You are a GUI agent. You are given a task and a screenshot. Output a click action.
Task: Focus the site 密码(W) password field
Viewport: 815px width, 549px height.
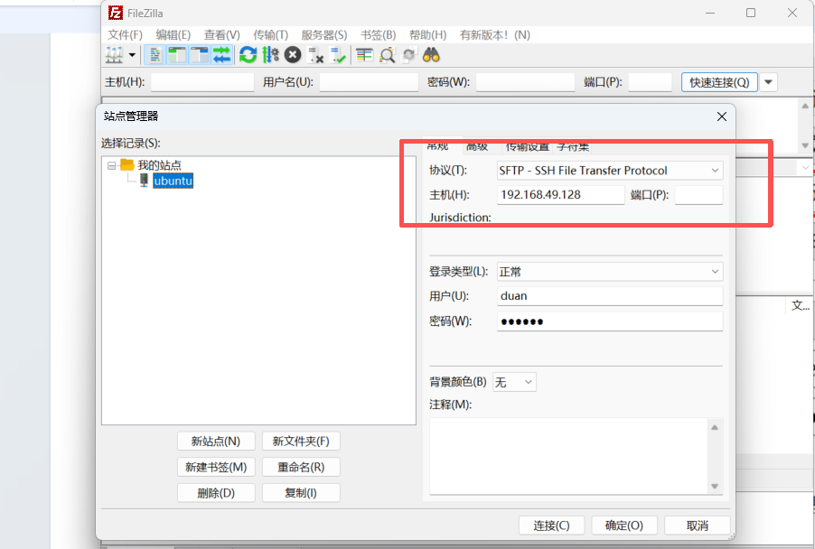(610, 321)
